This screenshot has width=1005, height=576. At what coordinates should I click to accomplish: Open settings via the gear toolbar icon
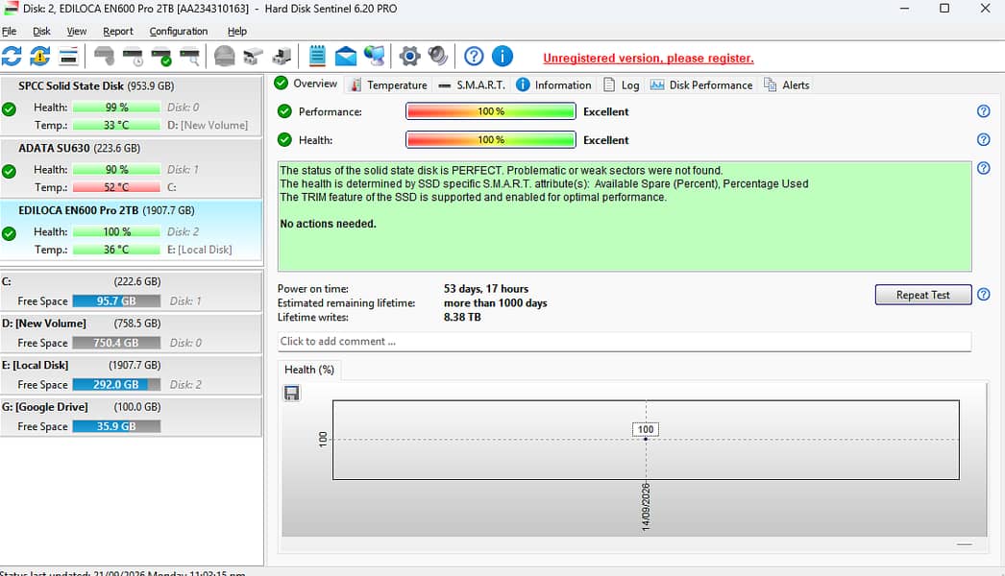coord(409,57)
